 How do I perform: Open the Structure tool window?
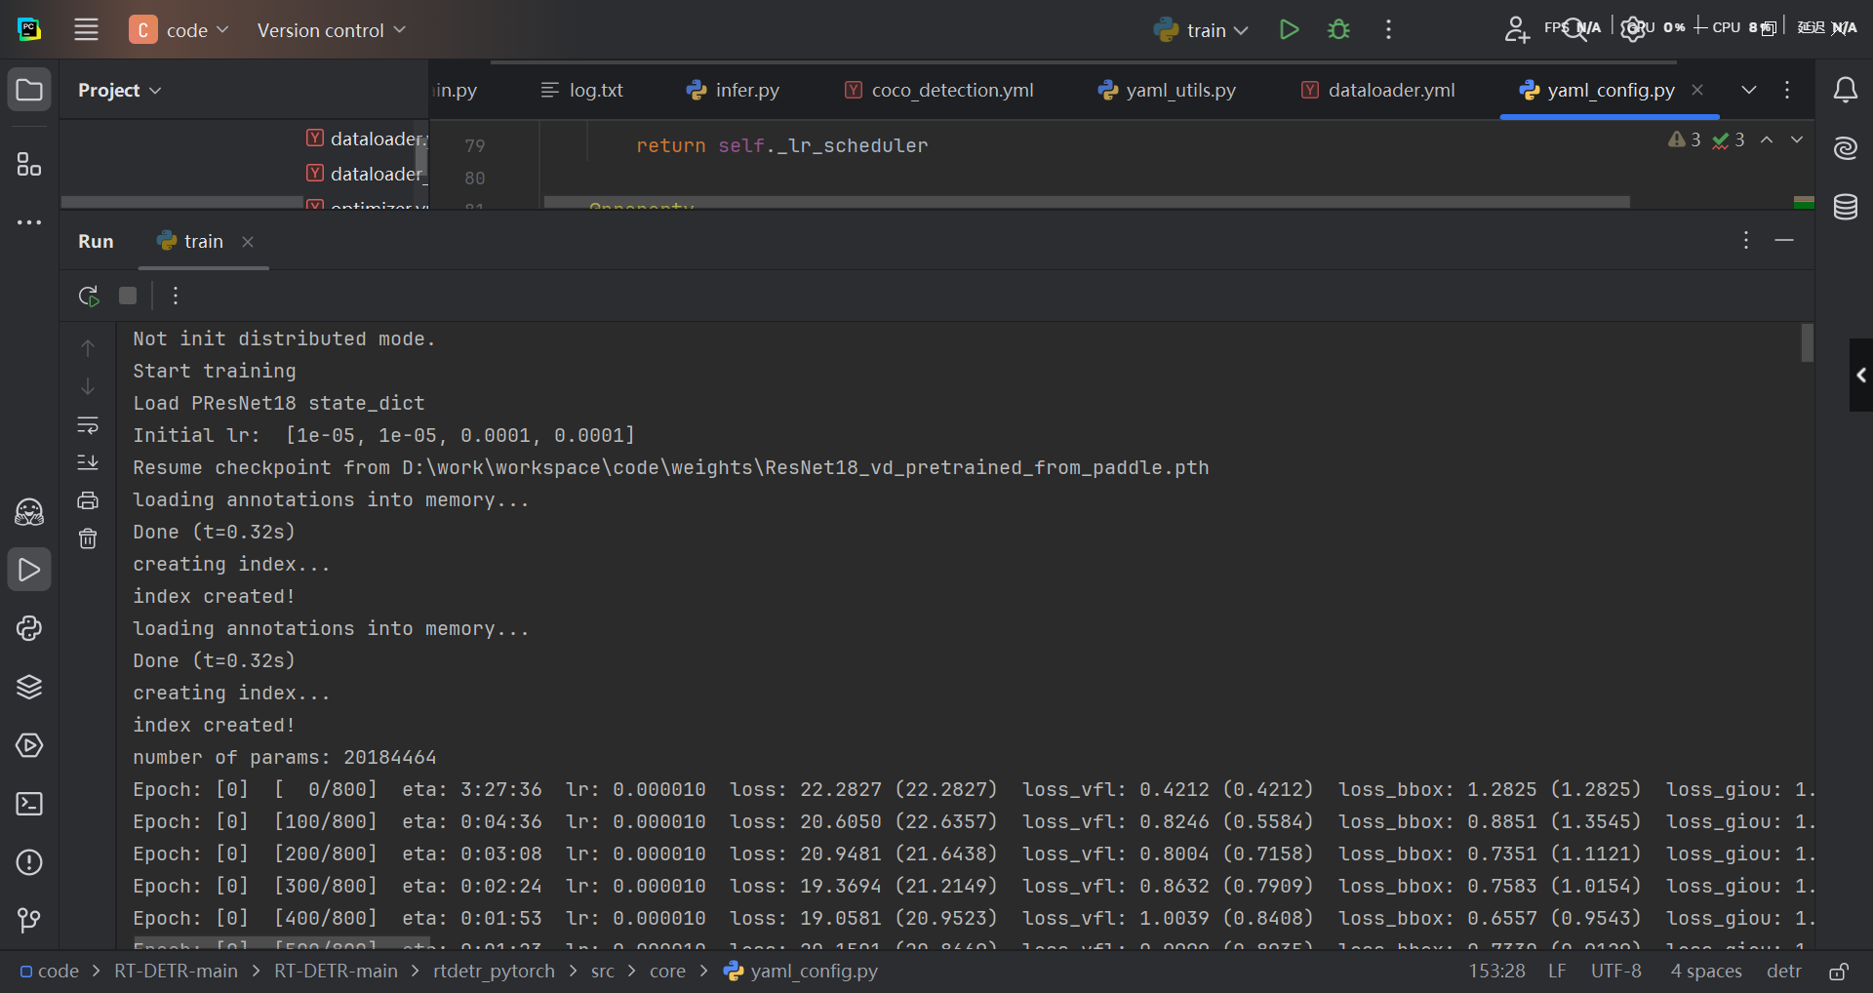coord(29,164)
